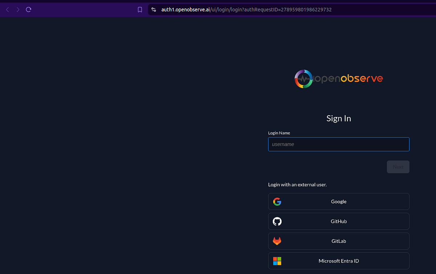Click the browser back arrow

7,9
